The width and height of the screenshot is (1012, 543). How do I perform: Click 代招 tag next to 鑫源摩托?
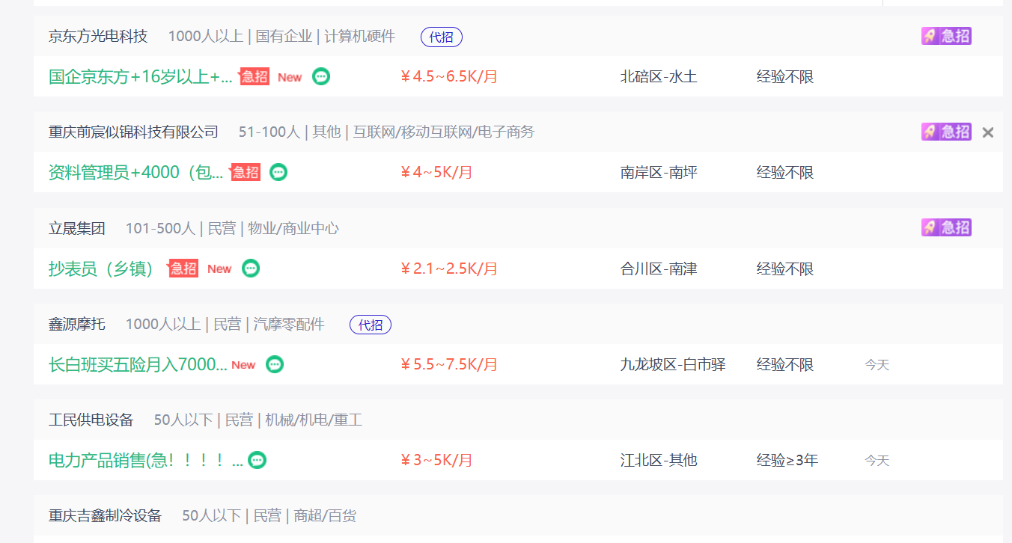pos(370,325)
